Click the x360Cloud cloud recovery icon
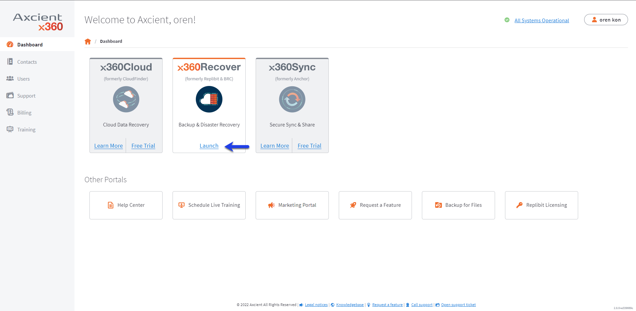Image resolution: width=636 pixels, height=311 pixels. coord(126,99)
